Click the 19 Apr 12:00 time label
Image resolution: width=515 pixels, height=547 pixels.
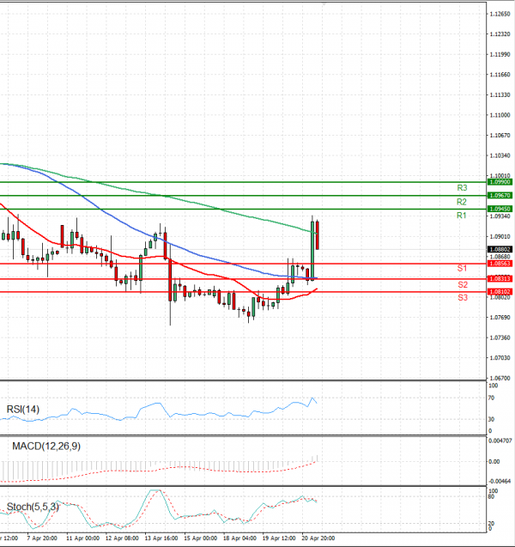tap(279, 538)
